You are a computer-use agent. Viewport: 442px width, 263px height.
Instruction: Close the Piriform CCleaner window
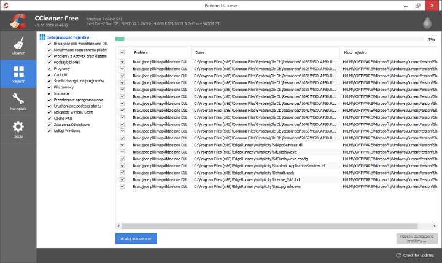pos(432,6)
